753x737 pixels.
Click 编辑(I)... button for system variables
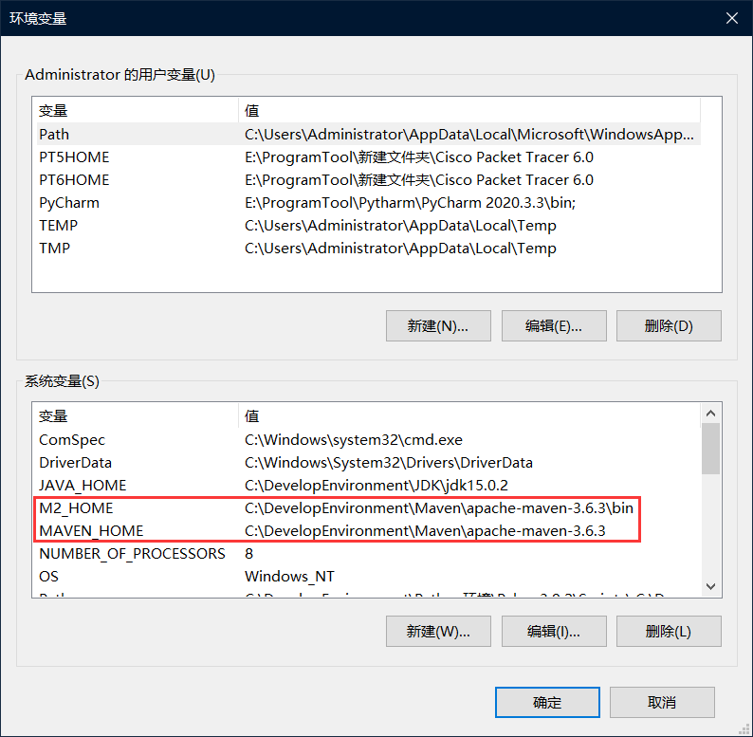(554, 631)
